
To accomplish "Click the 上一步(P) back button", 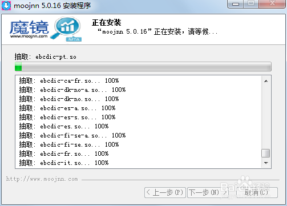I will 165,192.
